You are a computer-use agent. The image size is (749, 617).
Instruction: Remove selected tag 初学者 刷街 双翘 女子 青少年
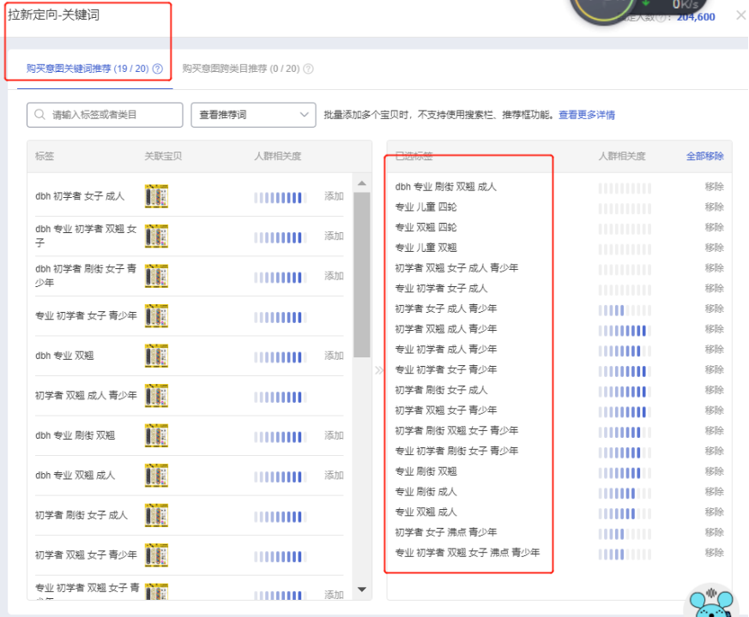pos(714,430)
